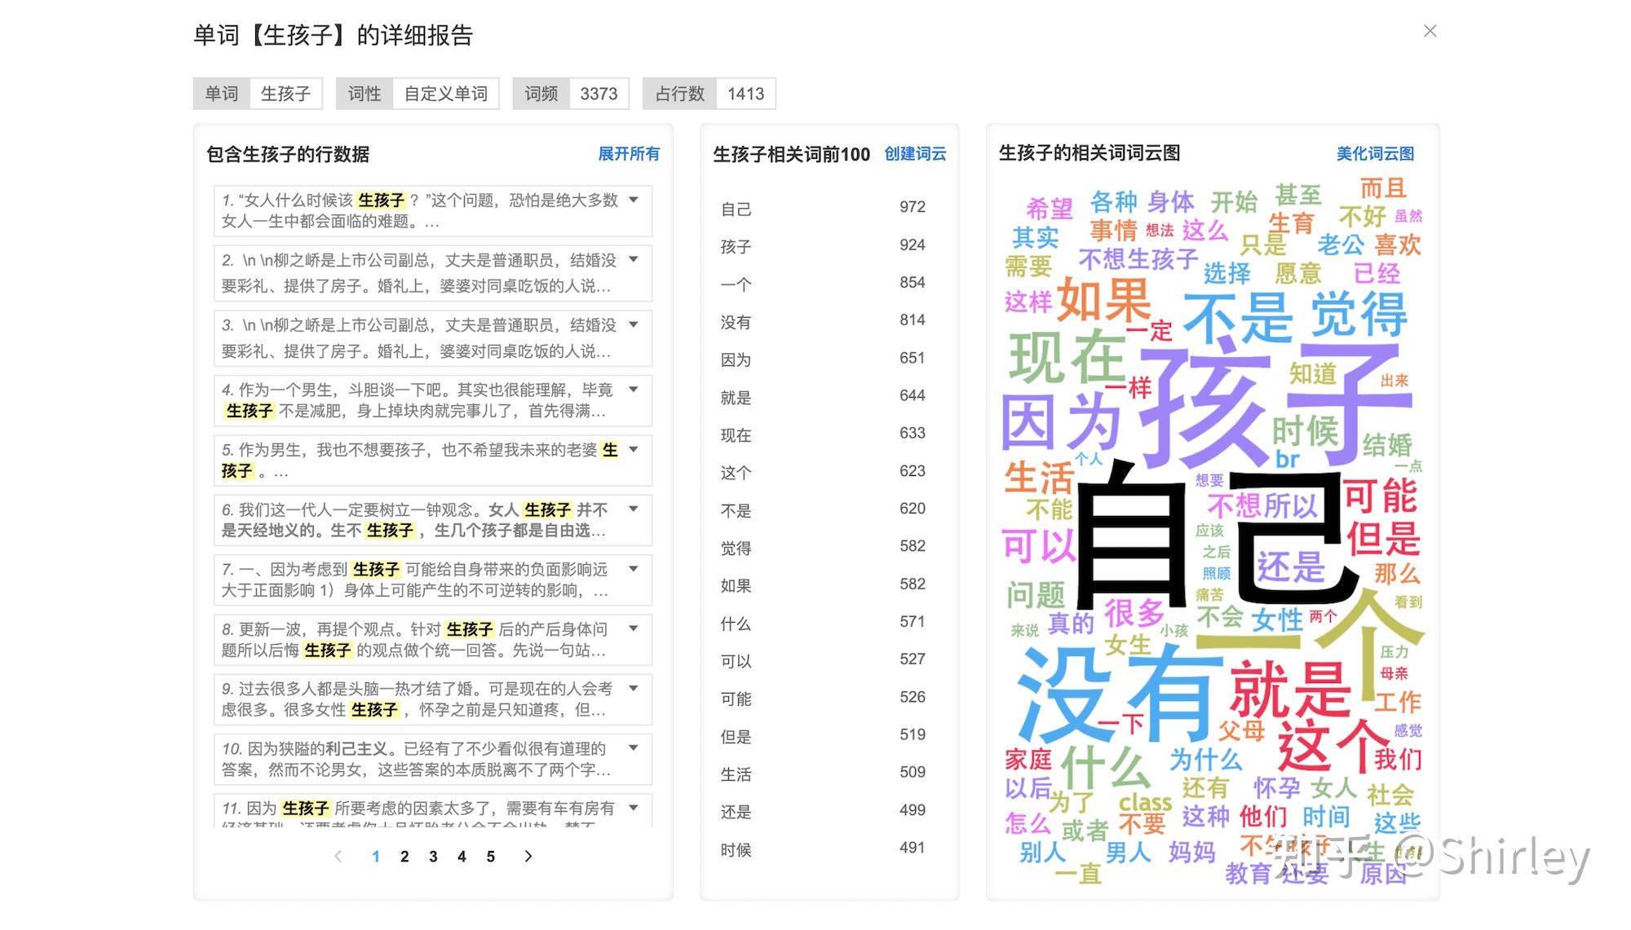Click the blue 觉得 in word cloud
Image resolution: width=1631 pixels, height=930 pixels.
(x=1359, y=315)
